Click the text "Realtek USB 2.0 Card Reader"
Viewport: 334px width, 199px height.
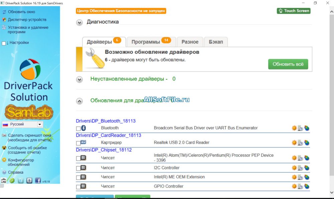pos(181,142)
